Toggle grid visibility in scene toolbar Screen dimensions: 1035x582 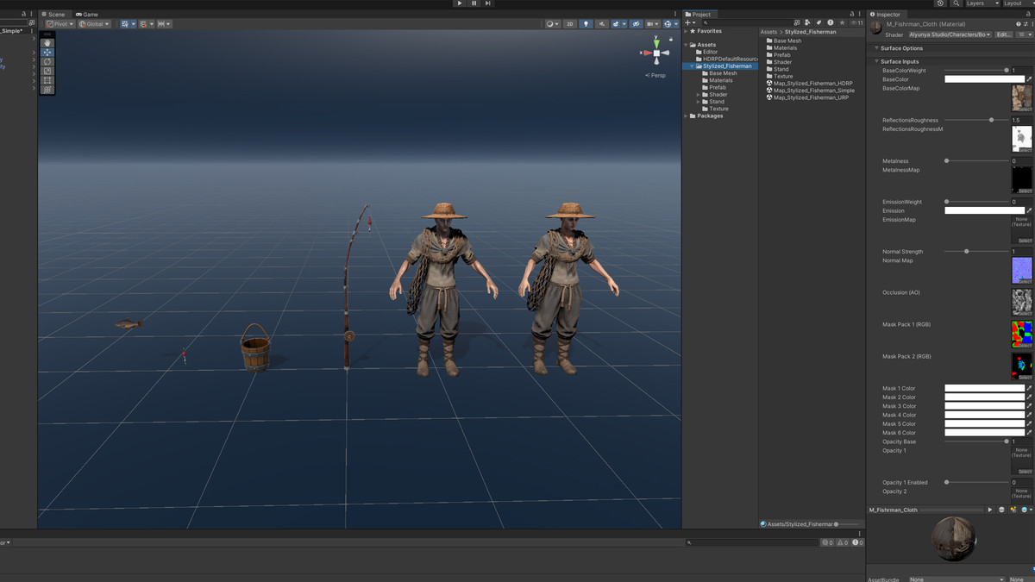[x=125, y=24]
